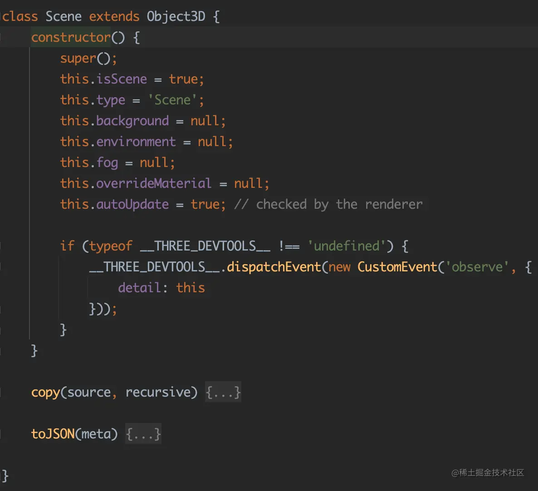
Task: Expand the folded copy method body
Action: tap(223, 392)
